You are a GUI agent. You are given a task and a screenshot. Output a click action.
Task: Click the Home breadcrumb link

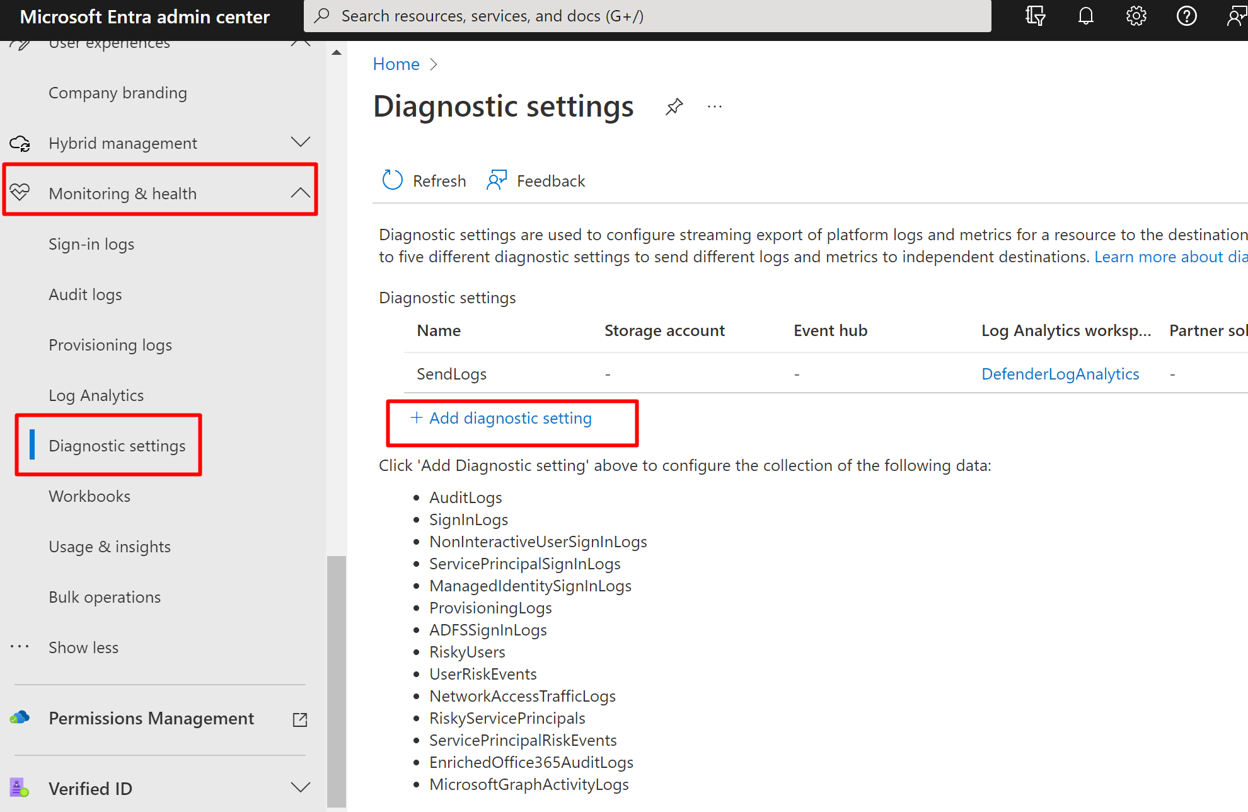[396, 64]
